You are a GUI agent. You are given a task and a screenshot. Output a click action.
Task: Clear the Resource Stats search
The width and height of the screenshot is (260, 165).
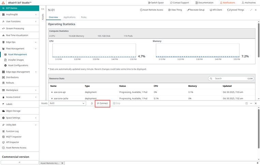[250, 79]
